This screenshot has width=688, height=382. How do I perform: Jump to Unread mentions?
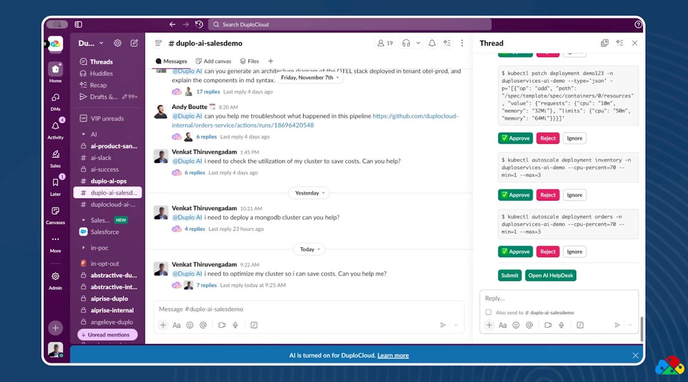pos(107,335)
